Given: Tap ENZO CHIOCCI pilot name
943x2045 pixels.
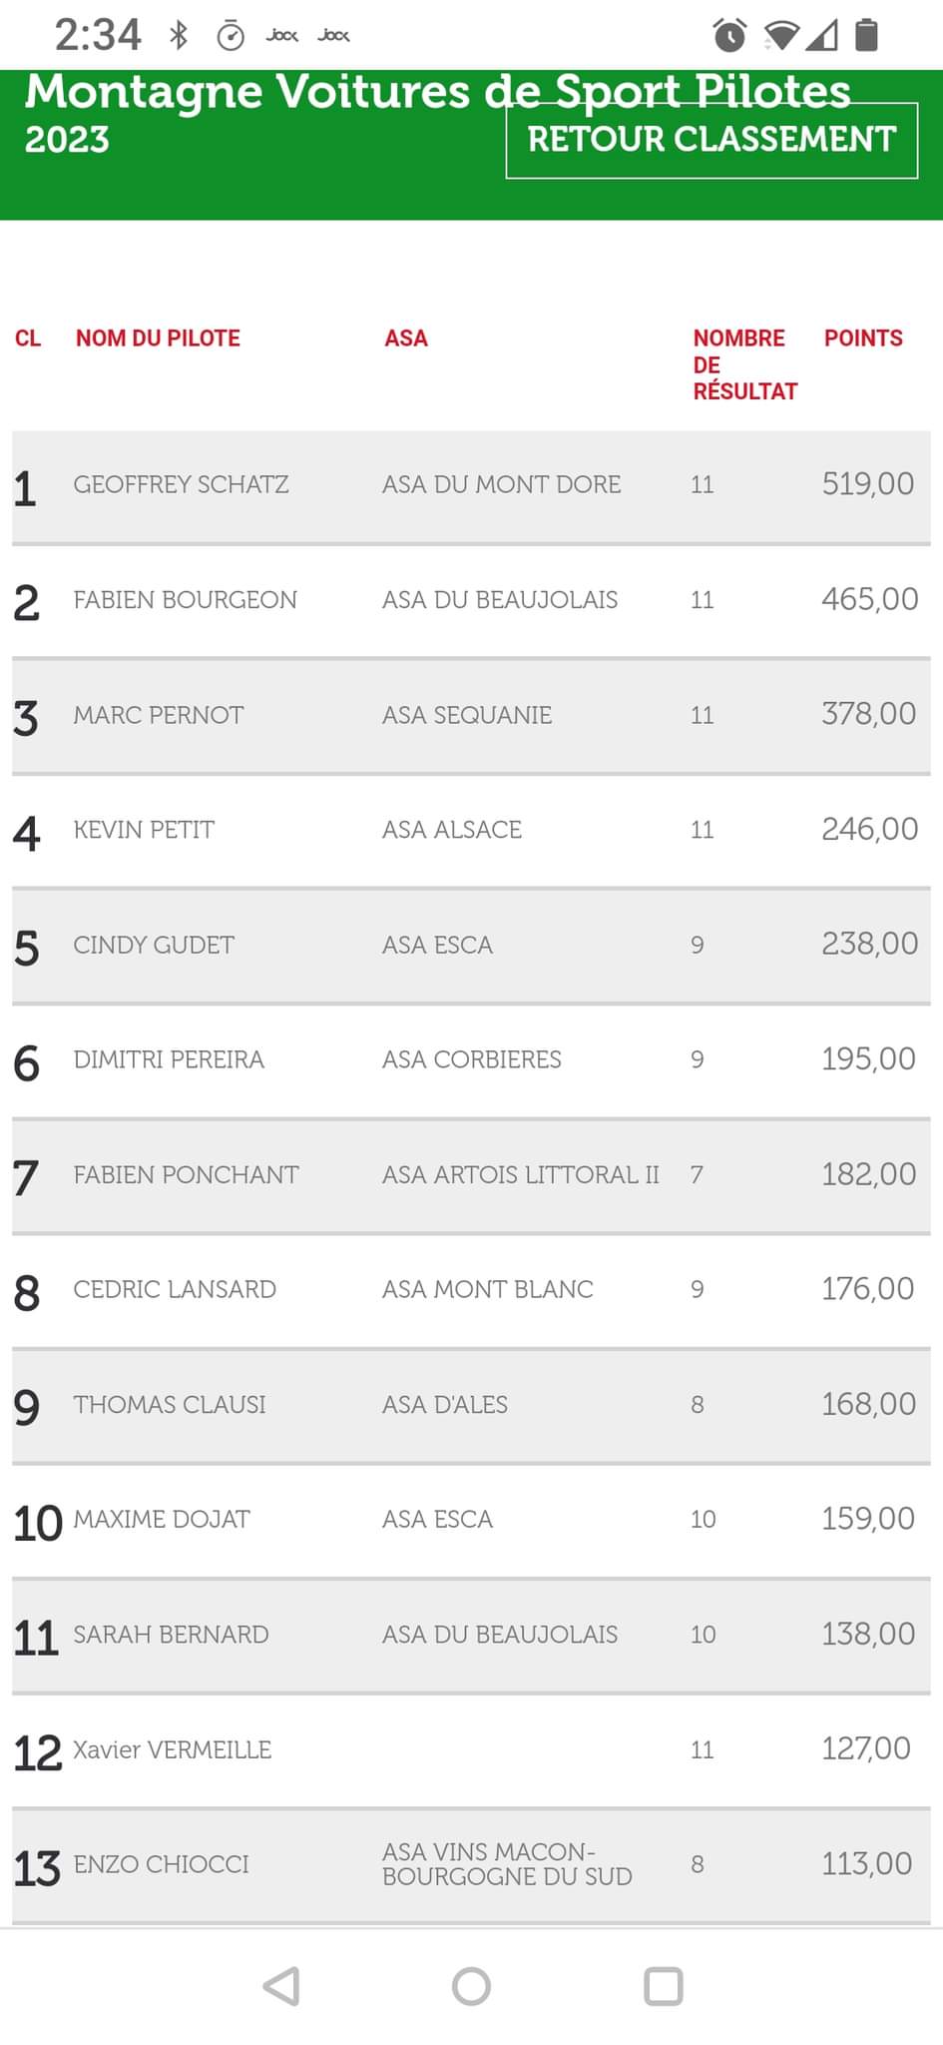Looking at the screenshot, I should pyautogui.click(x=161, y=1864).
